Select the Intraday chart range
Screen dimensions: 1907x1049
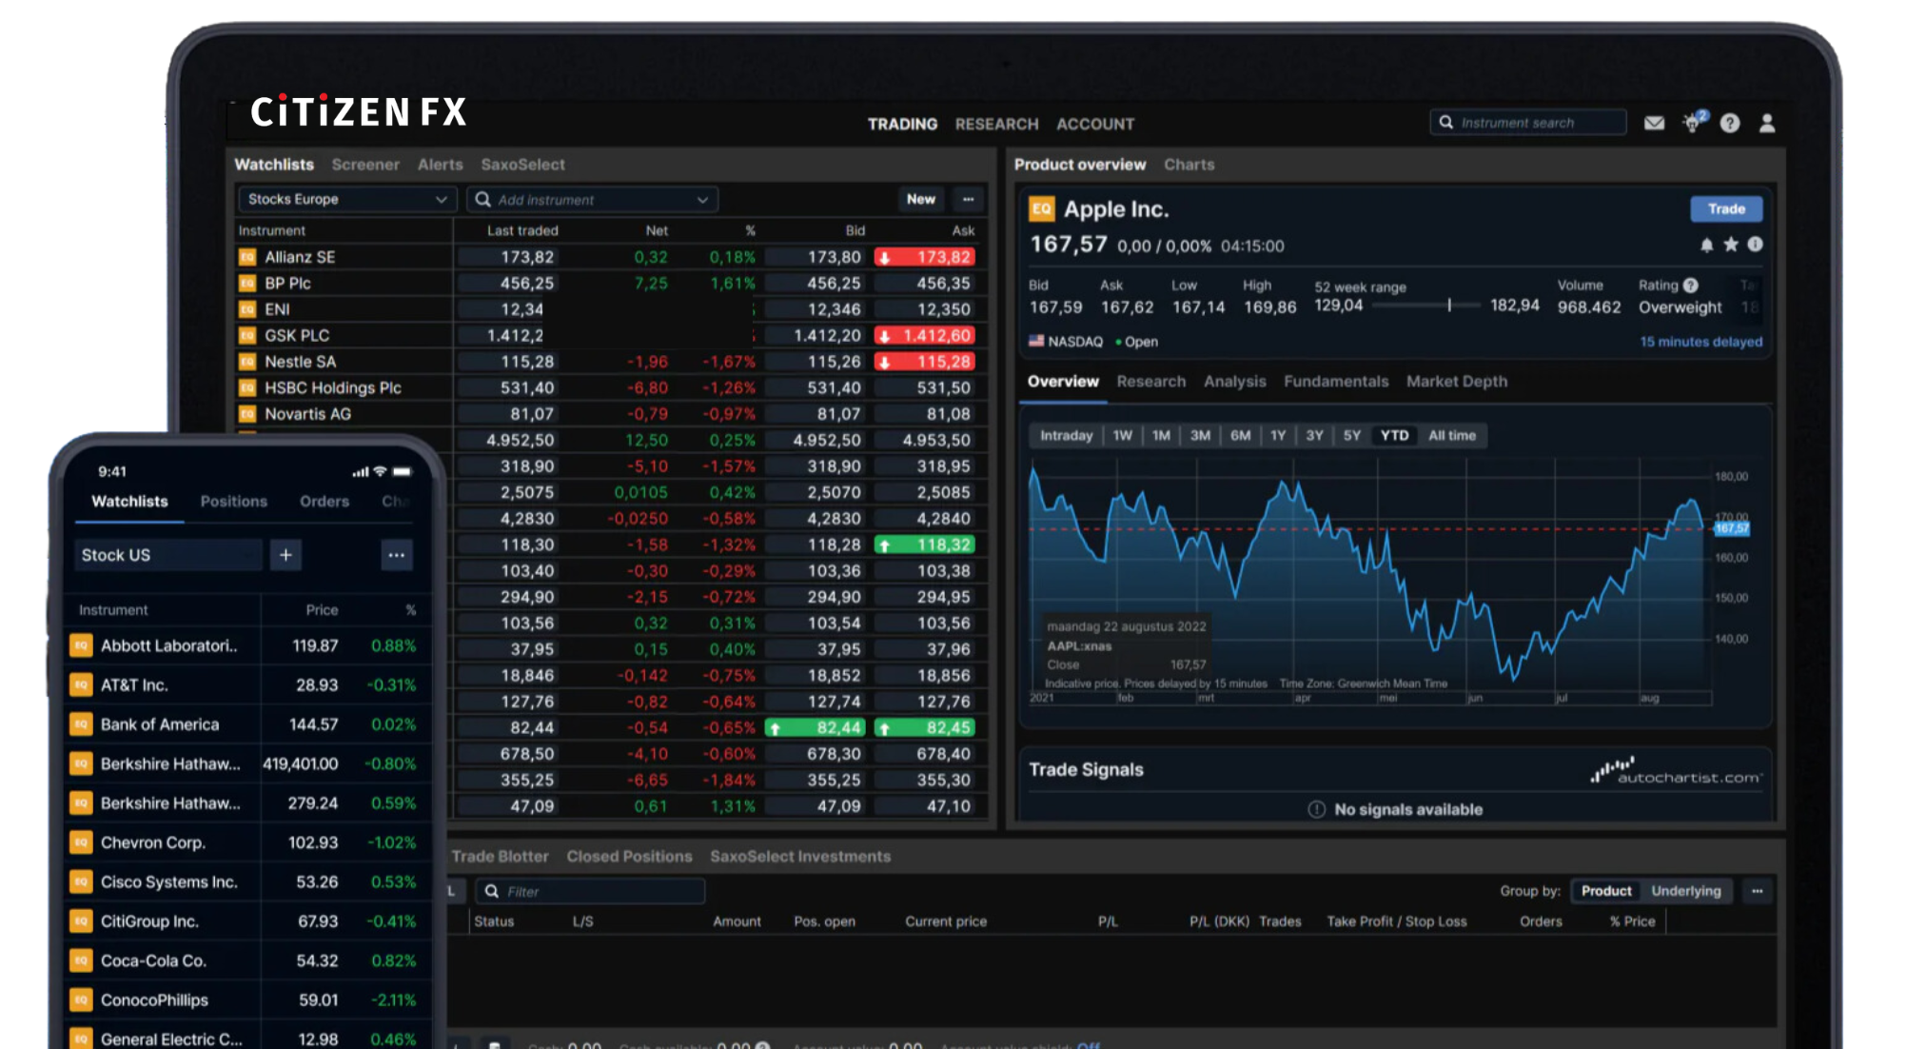click(x=1067, y=435)
